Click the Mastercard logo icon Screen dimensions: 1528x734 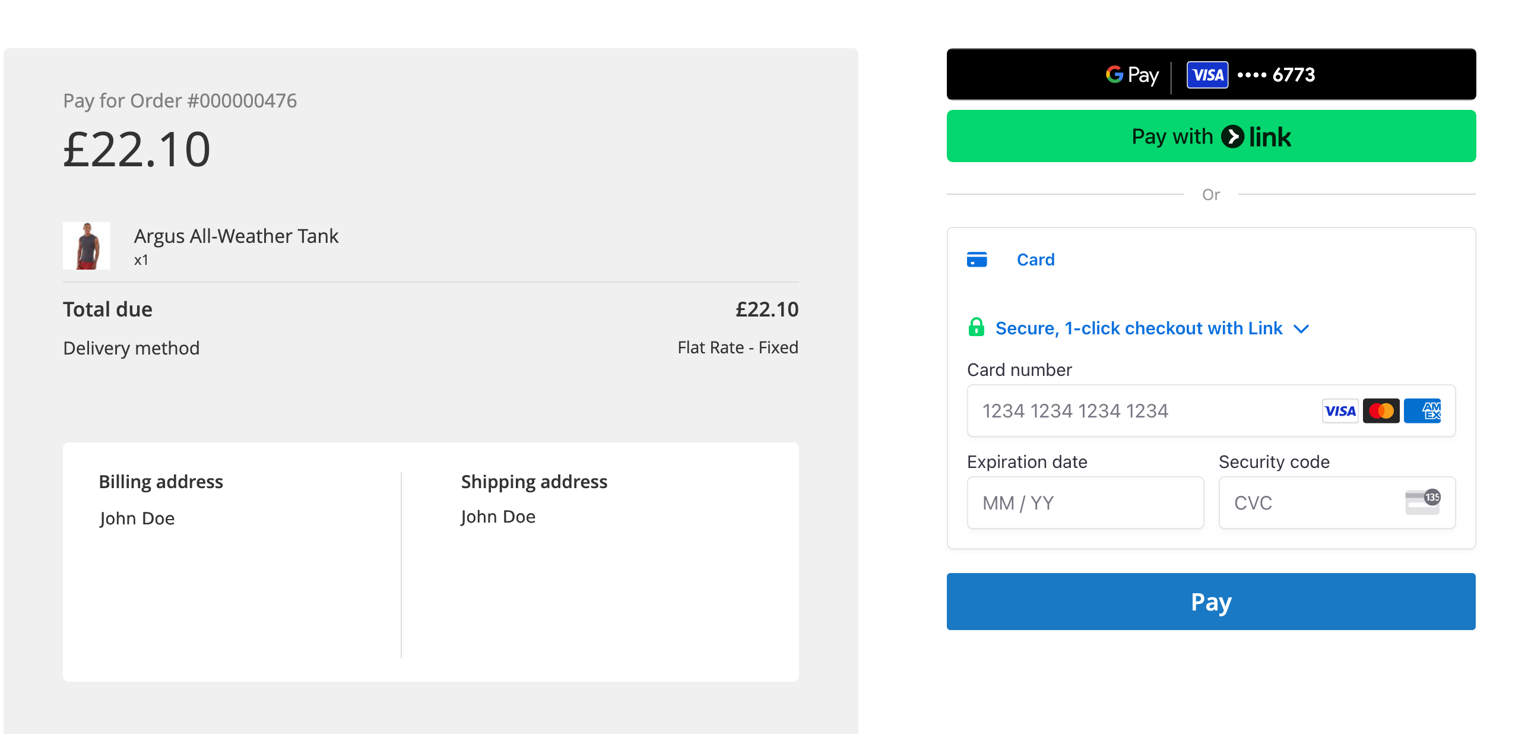1381,411
